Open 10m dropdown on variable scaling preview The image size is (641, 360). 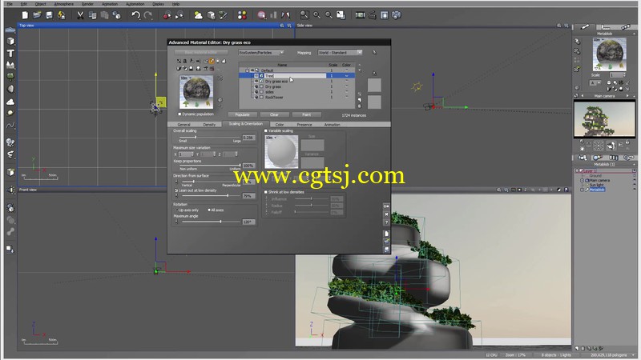(x=272, y=138)
